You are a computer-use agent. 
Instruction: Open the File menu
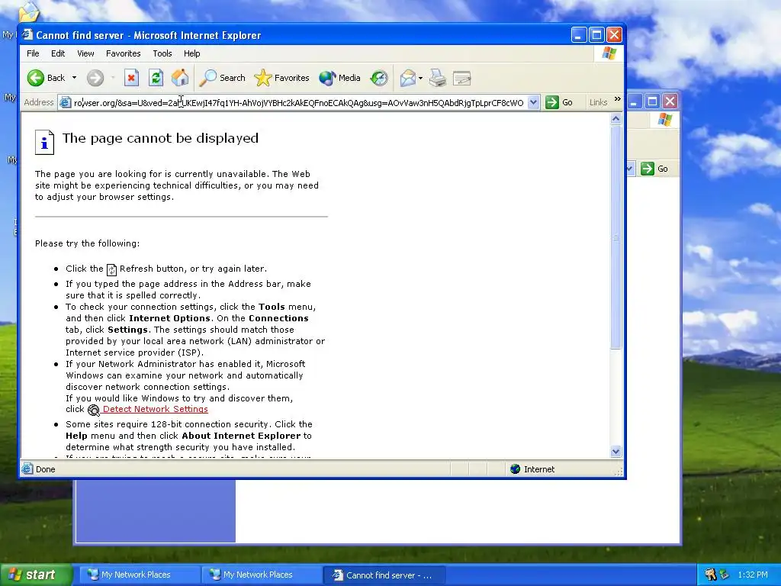pyautogui.click(x=33, y=53)
